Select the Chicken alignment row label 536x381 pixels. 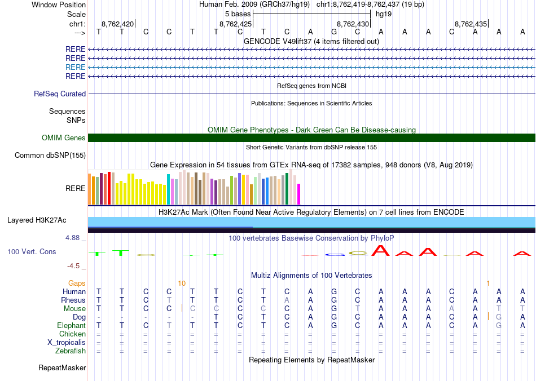(72, 334)
